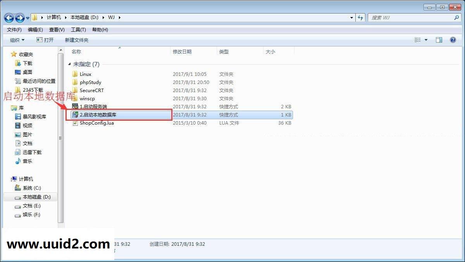The width and height of the screenshot is (465, 262).
Task: Click the WJ breadcrumb in the address bar
Action: click(111, 17)
